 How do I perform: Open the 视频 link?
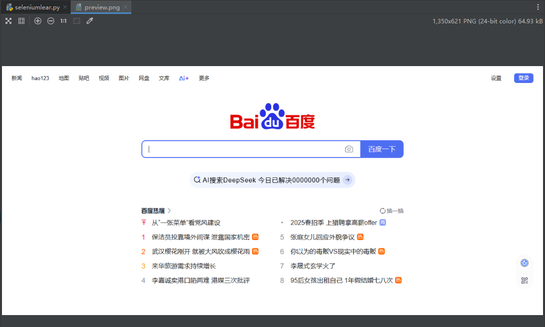[x=104, y=78]
